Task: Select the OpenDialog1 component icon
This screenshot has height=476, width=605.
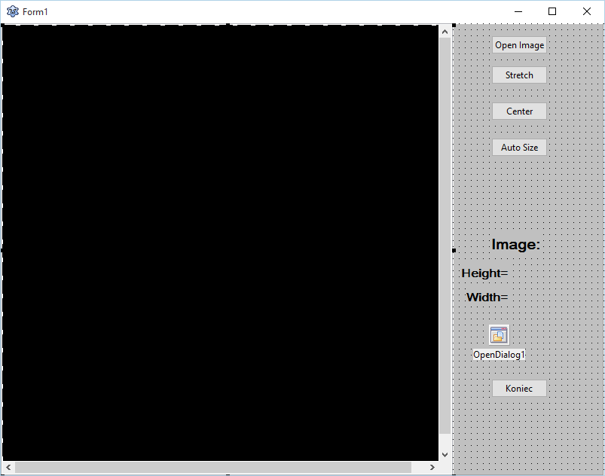Action: coord(499,335)
